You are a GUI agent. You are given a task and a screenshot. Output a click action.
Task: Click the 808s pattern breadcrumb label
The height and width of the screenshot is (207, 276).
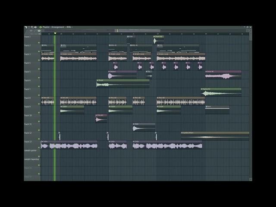[69, 27]
